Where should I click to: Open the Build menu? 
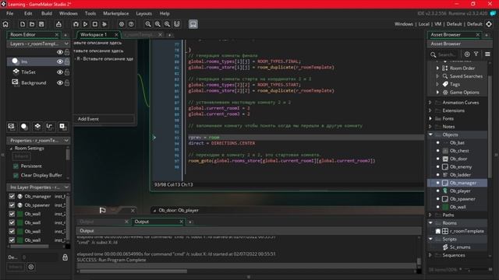pyautogui.click(x=47, y=13)
